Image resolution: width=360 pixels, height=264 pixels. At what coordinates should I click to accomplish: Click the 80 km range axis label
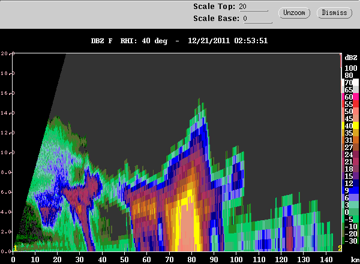tap(191, 260)
